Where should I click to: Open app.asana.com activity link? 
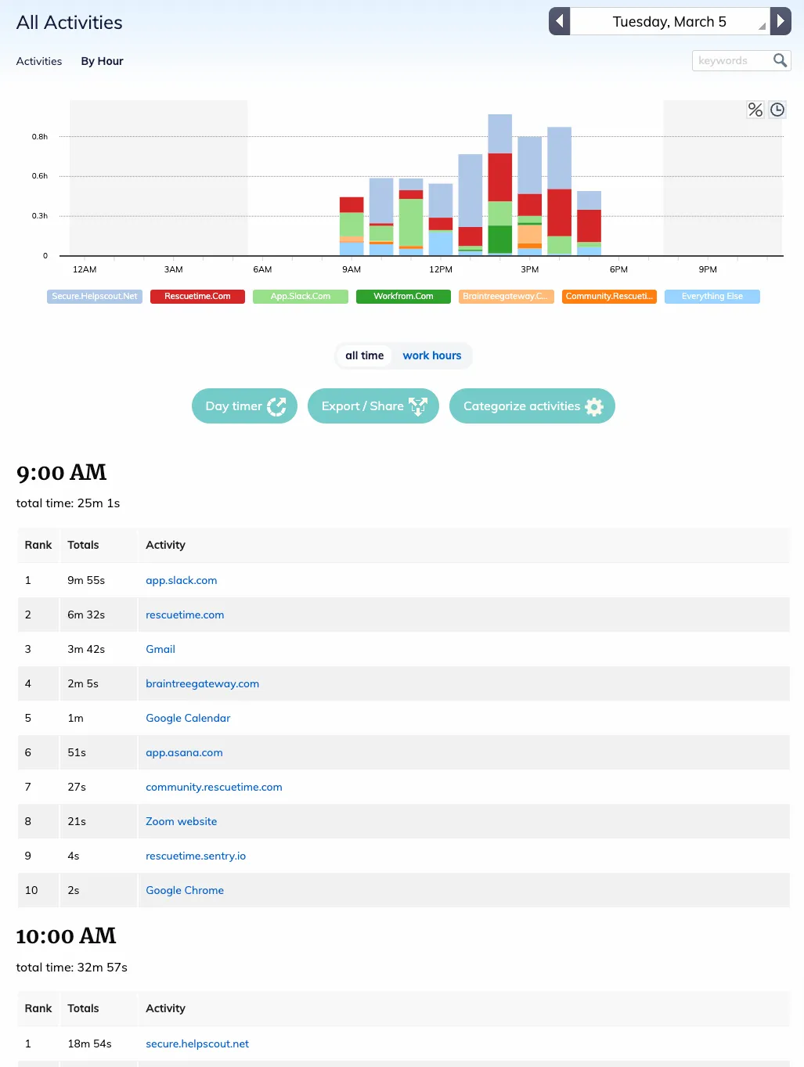(184, 752)
